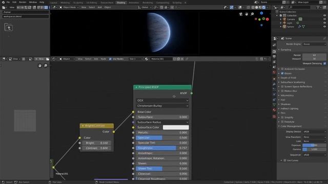Open the Window menu

point(33,2)
